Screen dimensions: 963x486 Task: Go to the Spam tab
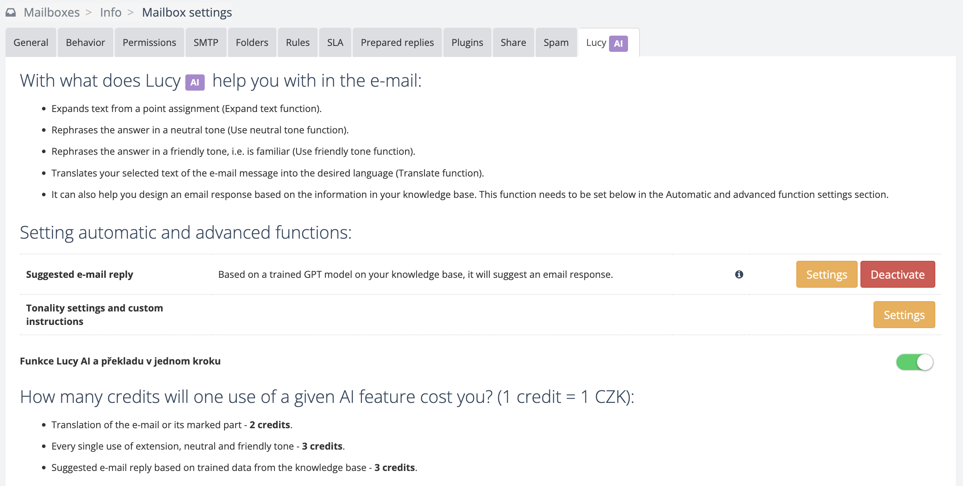click(556, 42)
